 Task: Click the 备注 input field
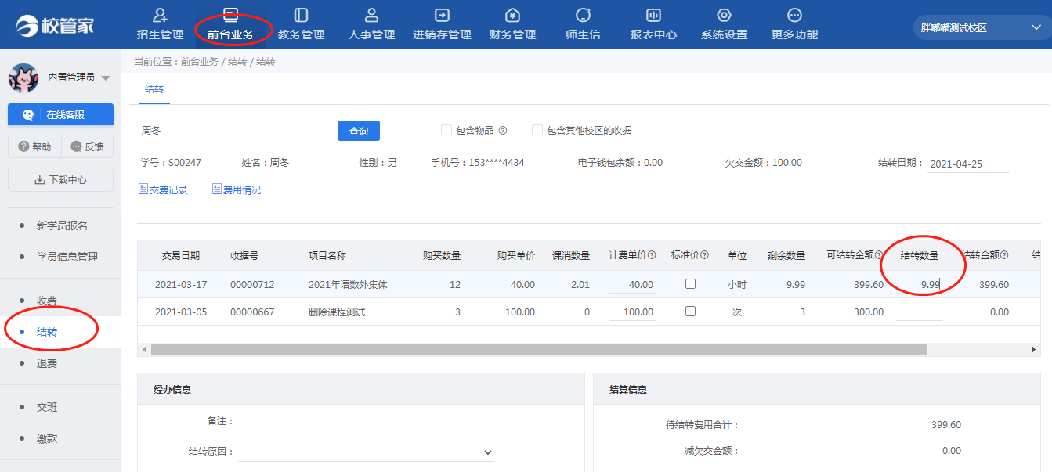pyautogui.click(x=367, y=421)
